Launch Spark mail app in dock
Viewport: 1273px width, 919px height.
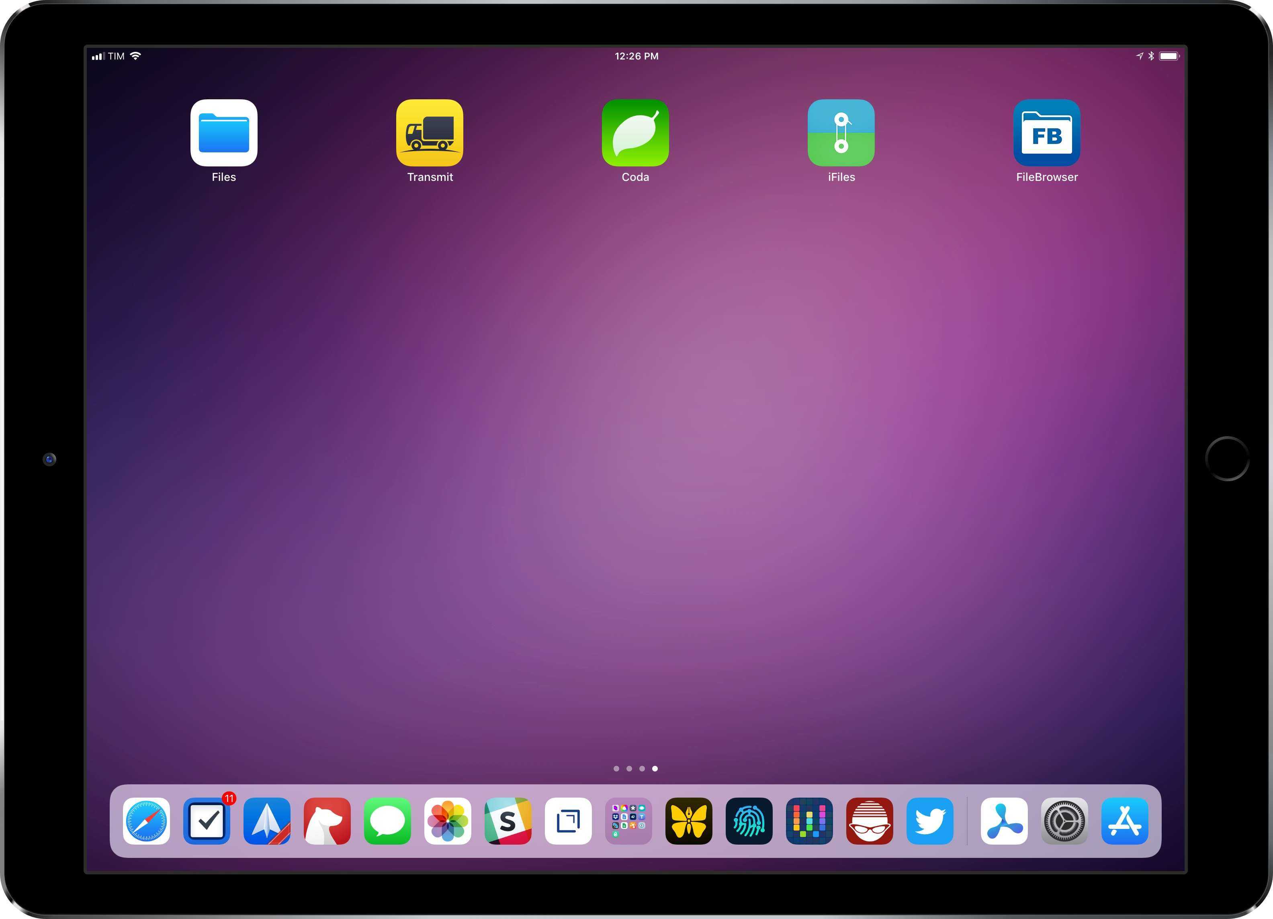[x=266, y=821]
